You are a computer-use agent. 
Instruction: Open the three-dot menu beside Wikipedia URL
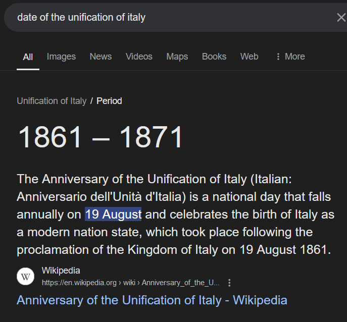(229, 283)
